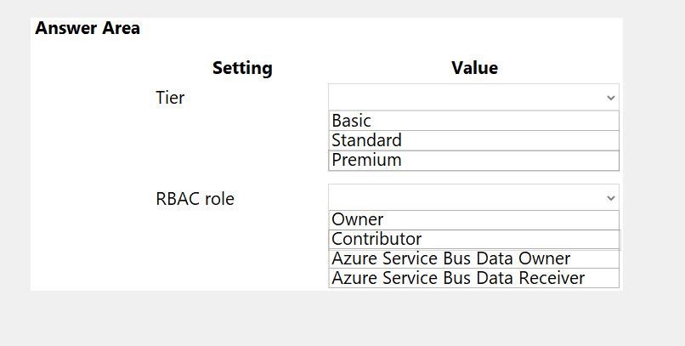685x346 pixels.
Task: Choose the Contributor role option
Action: pos(473,240)
